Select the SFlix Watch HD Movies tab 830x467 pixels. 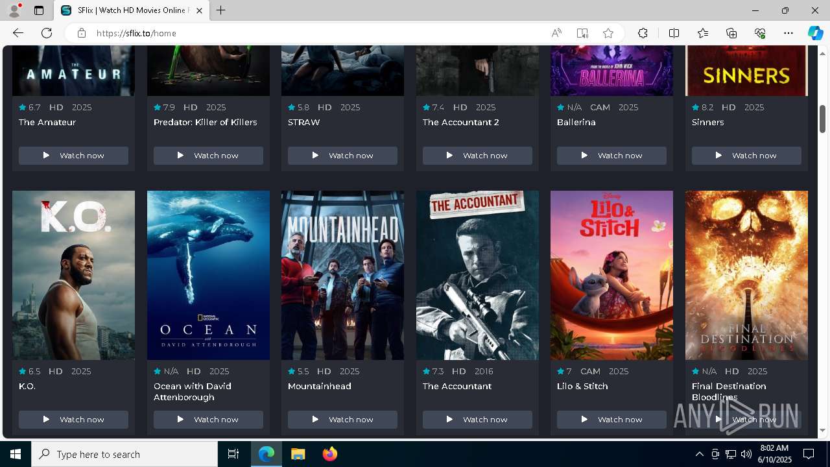[x=132, y=10]
